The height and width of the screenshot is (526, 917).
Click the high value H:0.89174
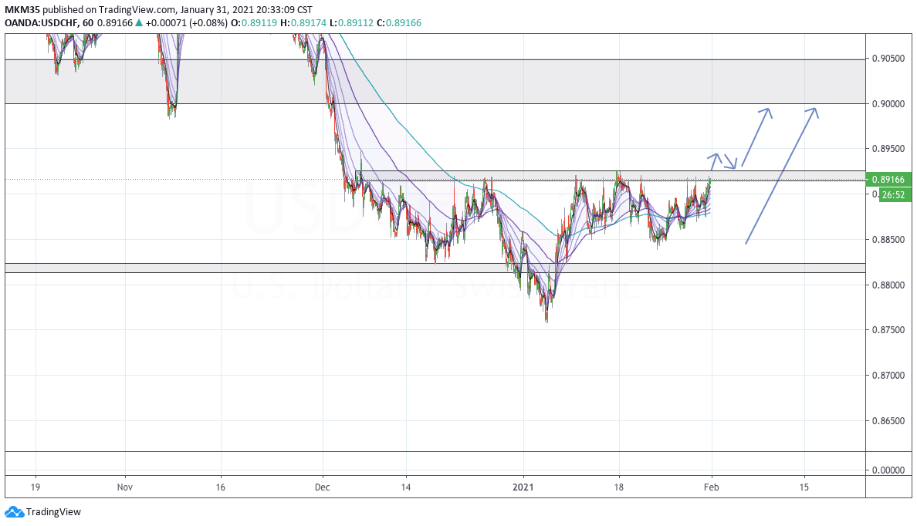303,23
